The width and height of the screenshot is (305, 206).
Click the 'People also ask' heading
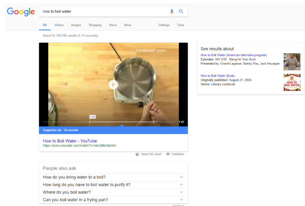(x=59, y=168)
